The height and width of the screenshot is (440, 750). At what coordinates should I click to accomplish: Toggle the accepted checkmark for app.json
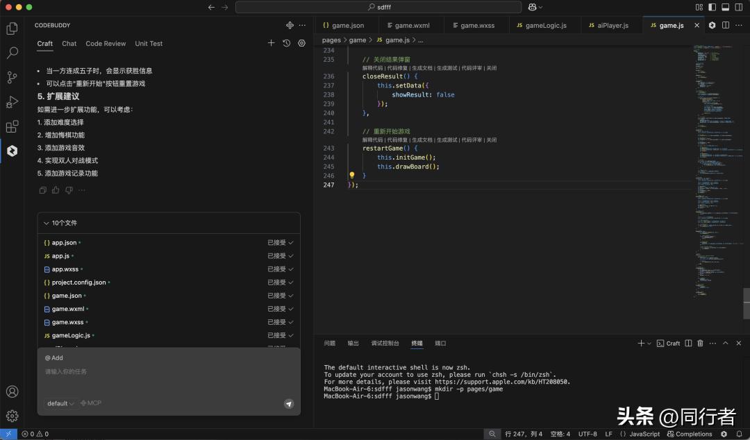point(292,242)
